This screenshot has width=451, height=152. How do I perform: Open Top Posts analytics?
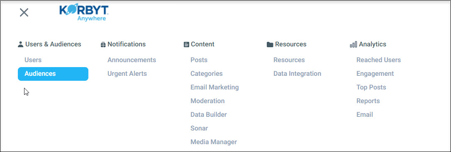click(371, 87)
